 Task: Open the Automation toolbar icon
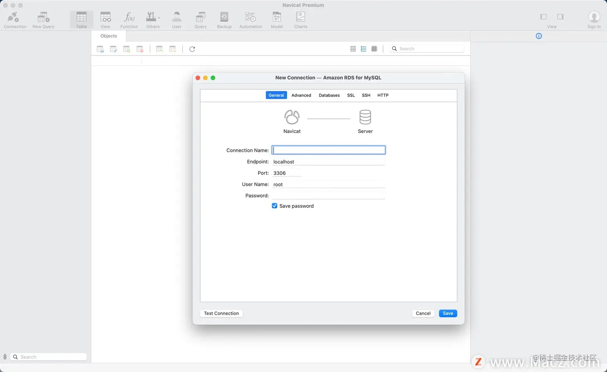(251, 17)
